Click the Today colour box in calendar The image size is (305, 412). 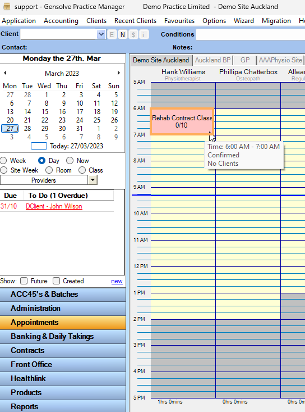(39, 146)
